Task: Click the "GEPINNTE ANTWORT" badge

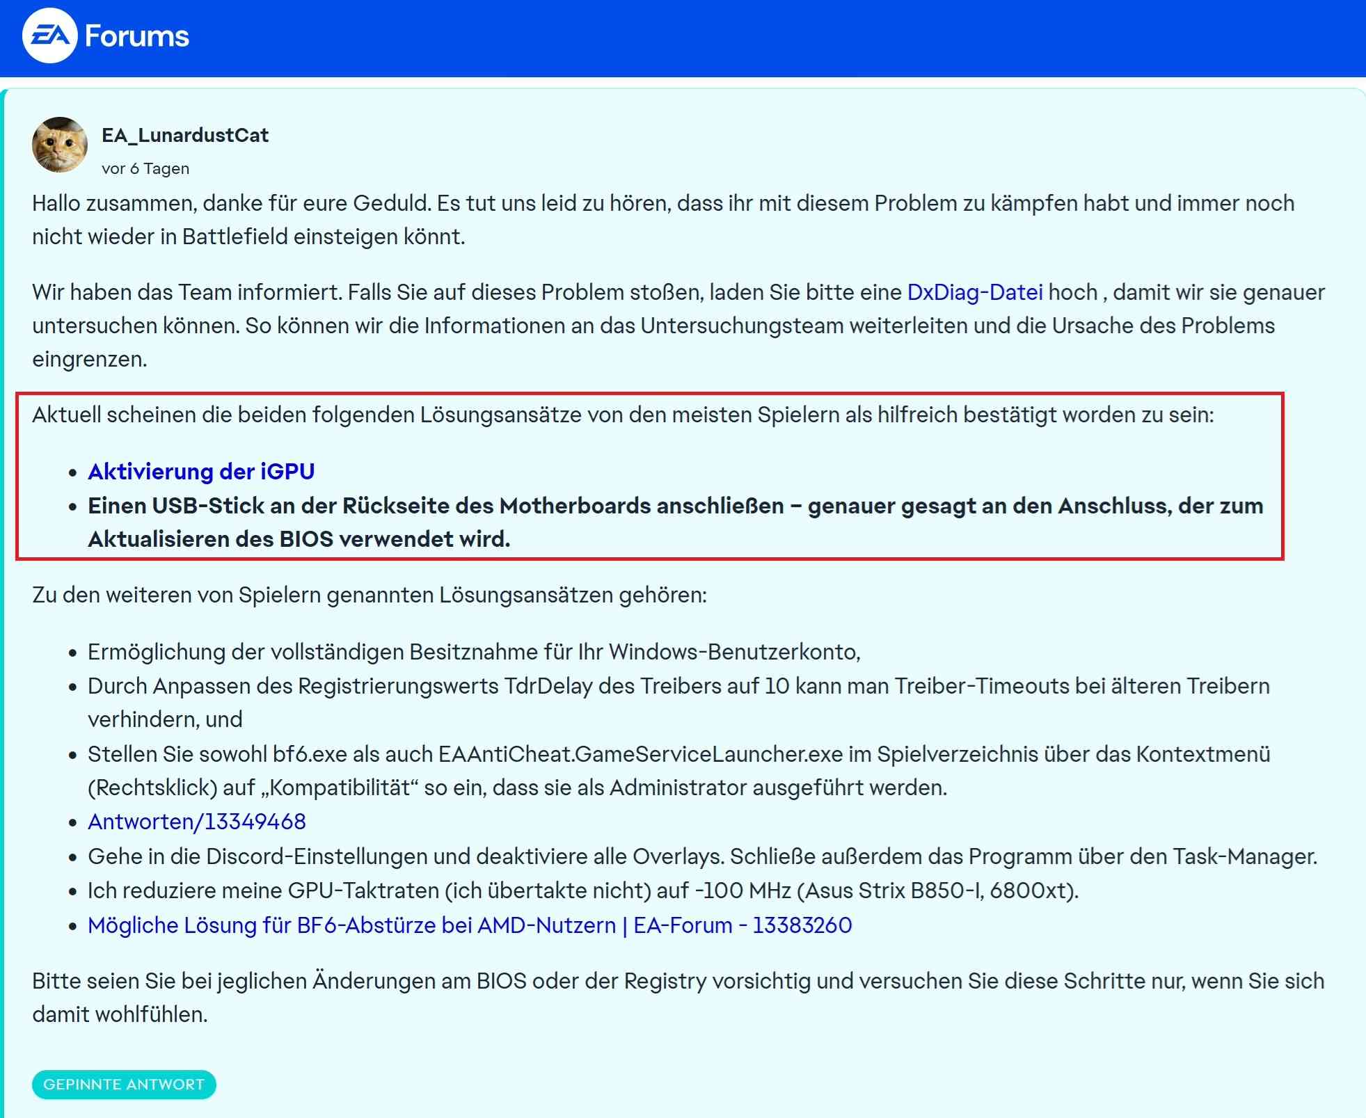Action: 124,1085
